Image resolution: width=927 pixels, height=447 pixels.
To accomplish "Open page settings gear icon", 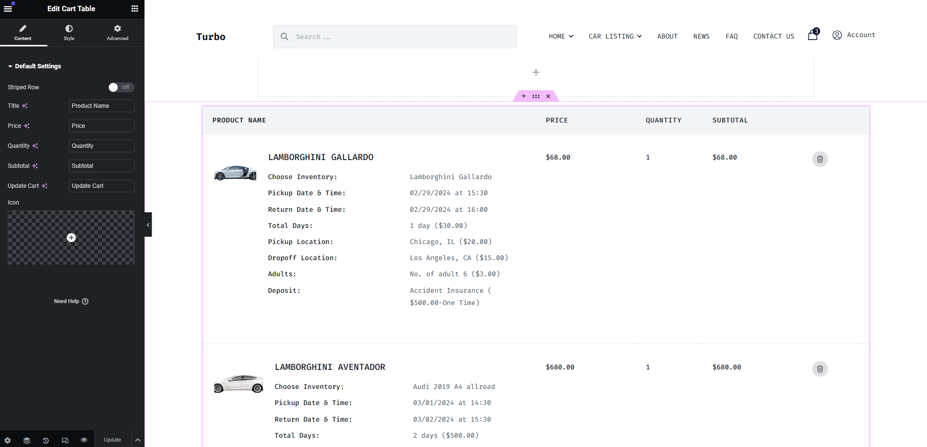I will [8, 440].
